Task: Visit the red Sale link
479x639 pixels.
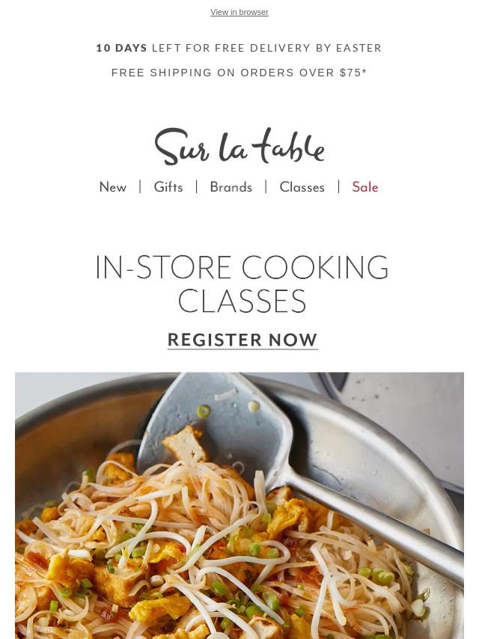Action: click(365, 187)
